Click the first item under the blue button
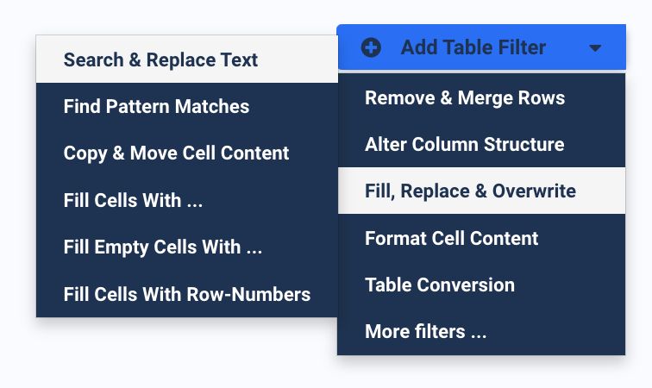The height and width of the screenshot is (388, 652). [x=481, y=97]
